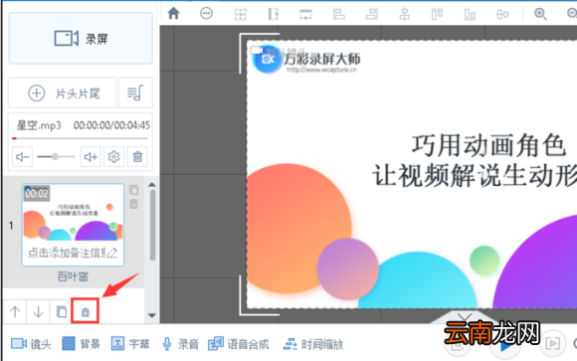Click the slide title text 巧用动画角色
Screen dimensions: 577x361
[x=488, y=145]
